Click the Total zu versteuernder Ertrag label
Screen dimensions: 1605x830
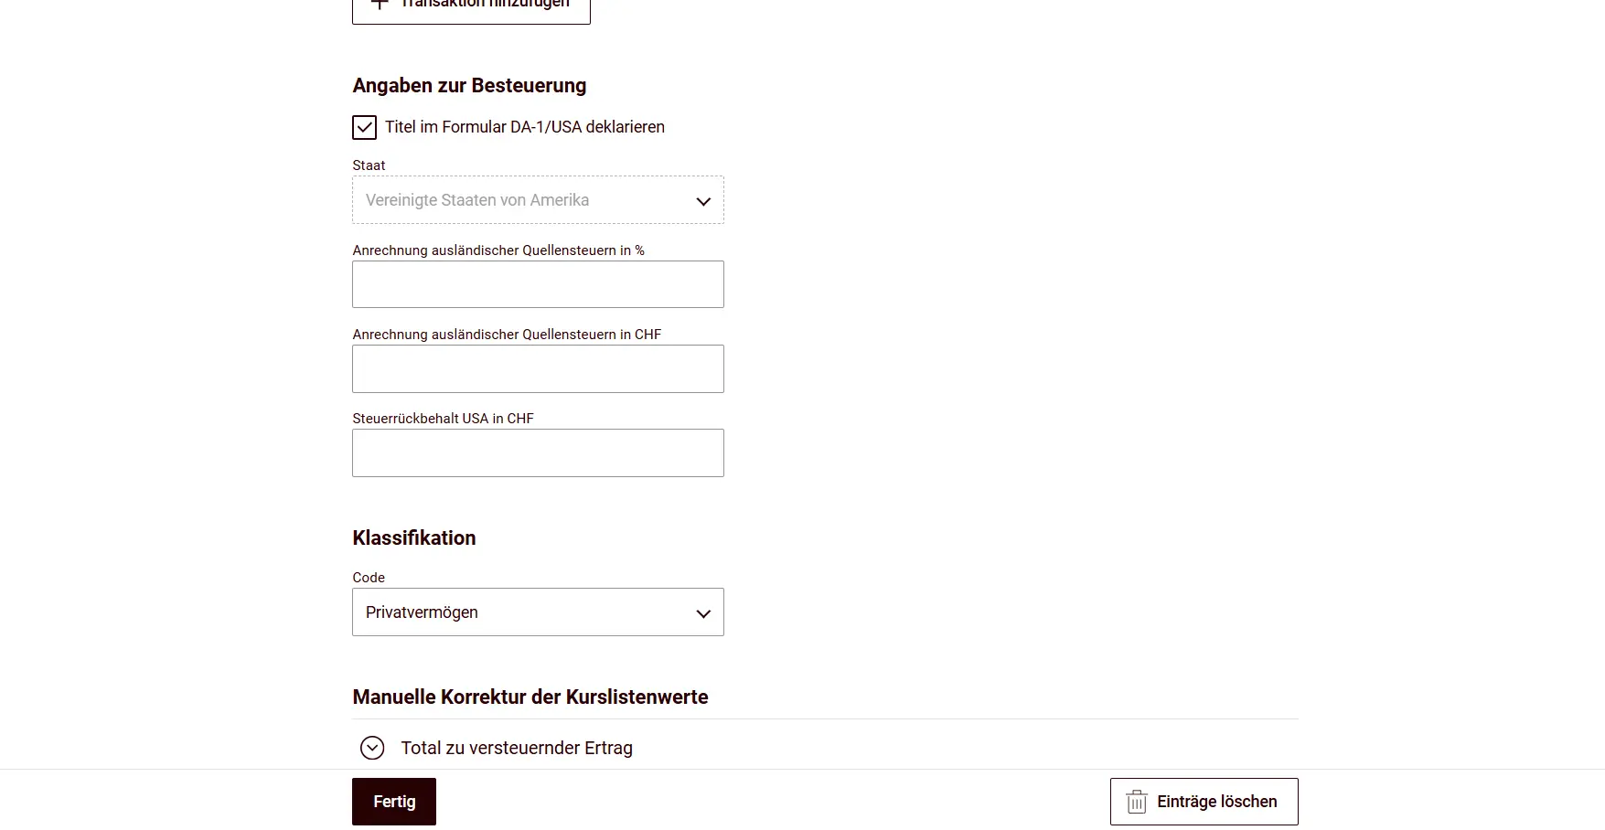[x=517, y=748]
